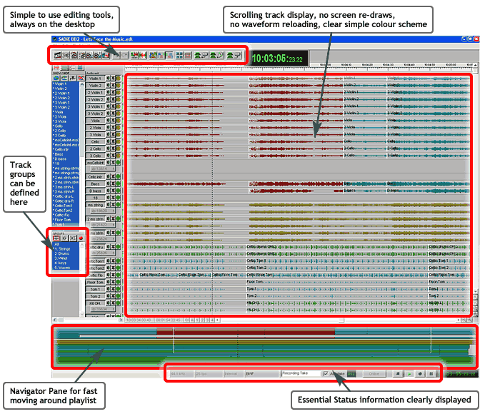Viewport: 480px width, 414px height.
Task: Click the Viola track name button
Action: tap(95, 121)
